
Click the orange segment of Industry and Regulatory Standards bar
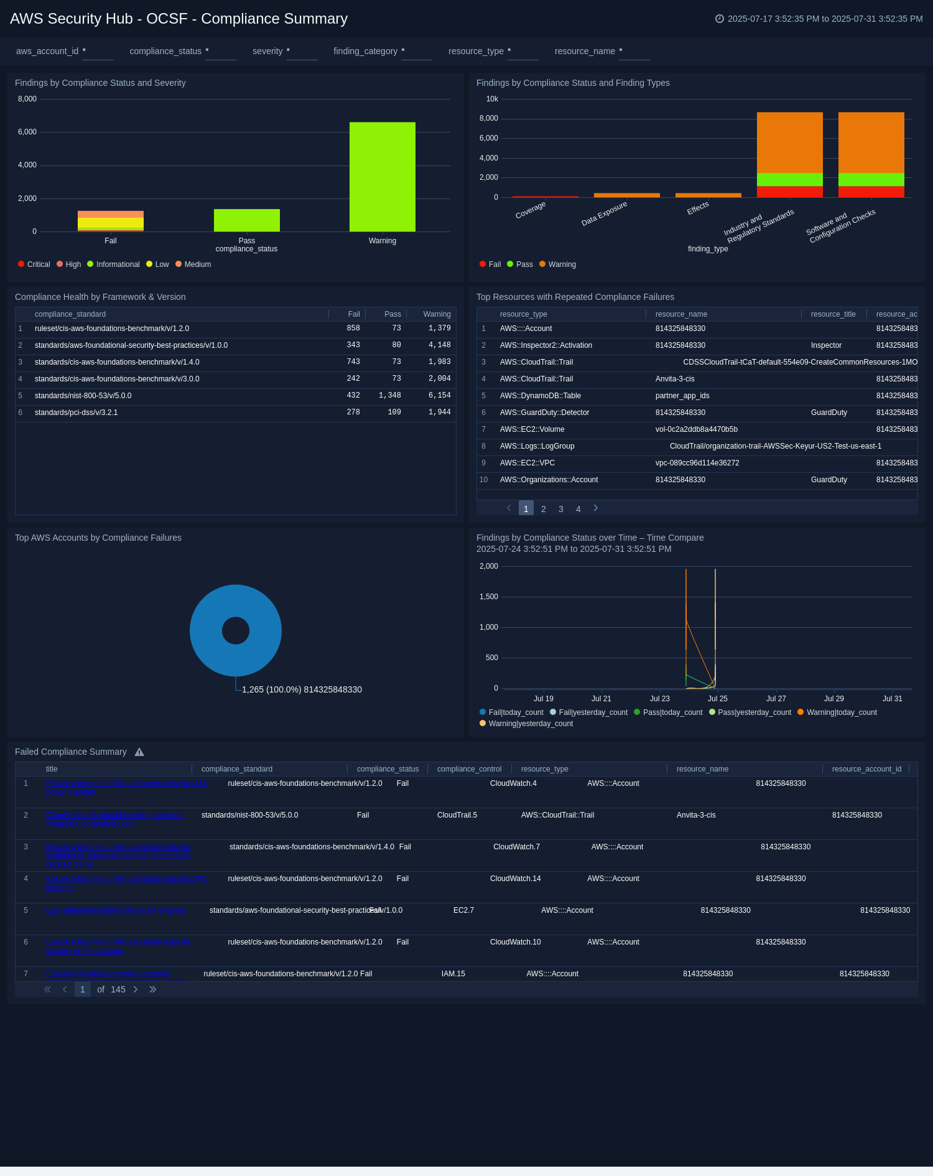pos(790,142)
